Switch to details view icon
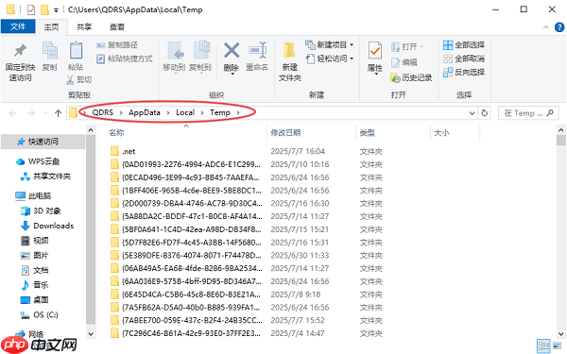Image resolution: width=567 pixels, height=354 pixels. (543, 346)
